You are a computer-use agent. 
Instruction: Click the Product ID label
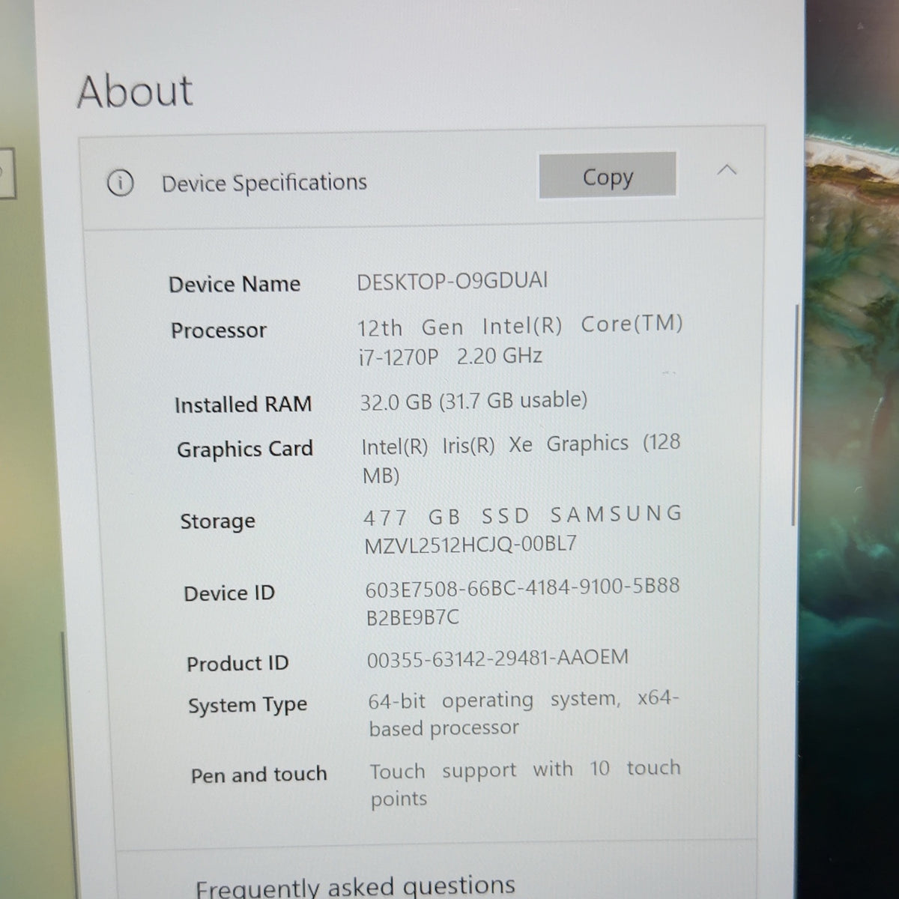[x=237, y=664]
